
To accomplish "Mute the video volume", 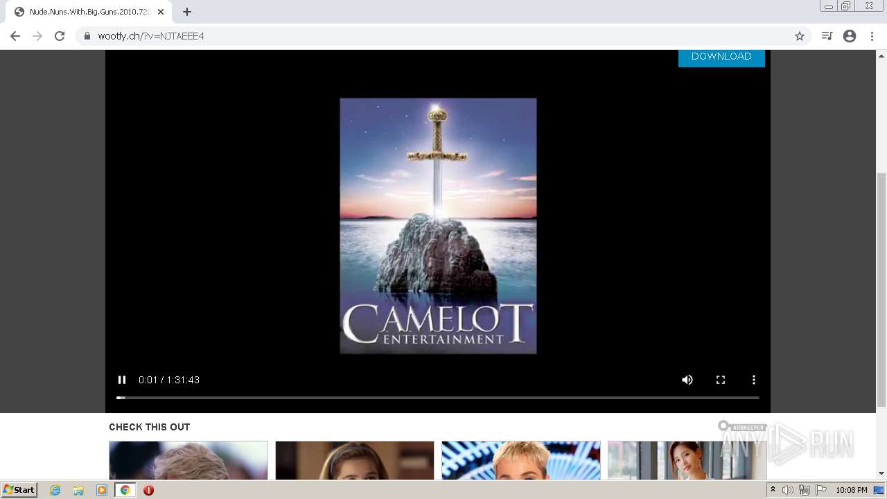I will [x=687, y=380].
